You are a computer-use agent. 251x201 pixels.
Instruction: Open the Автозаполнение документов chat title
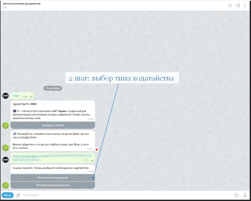[22, 4]
